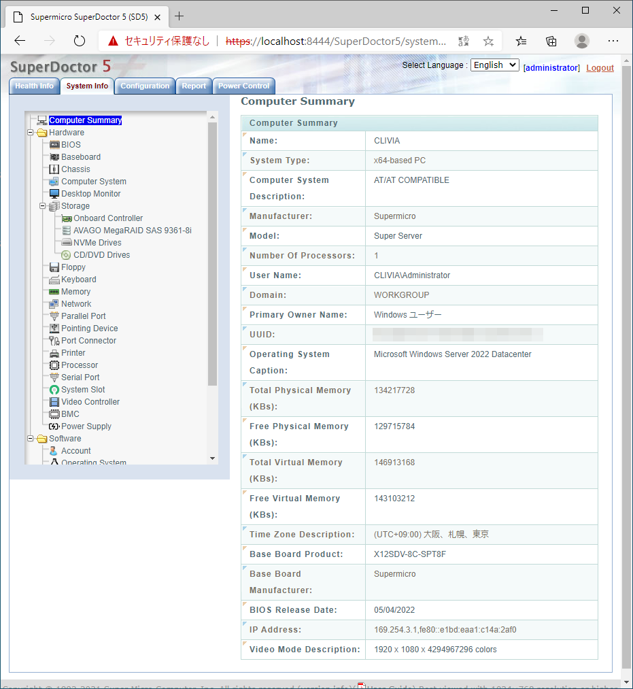Screen dimensions: 633x689
Task: Open the BIOS chip icon in tree
Action: (54, 145)
